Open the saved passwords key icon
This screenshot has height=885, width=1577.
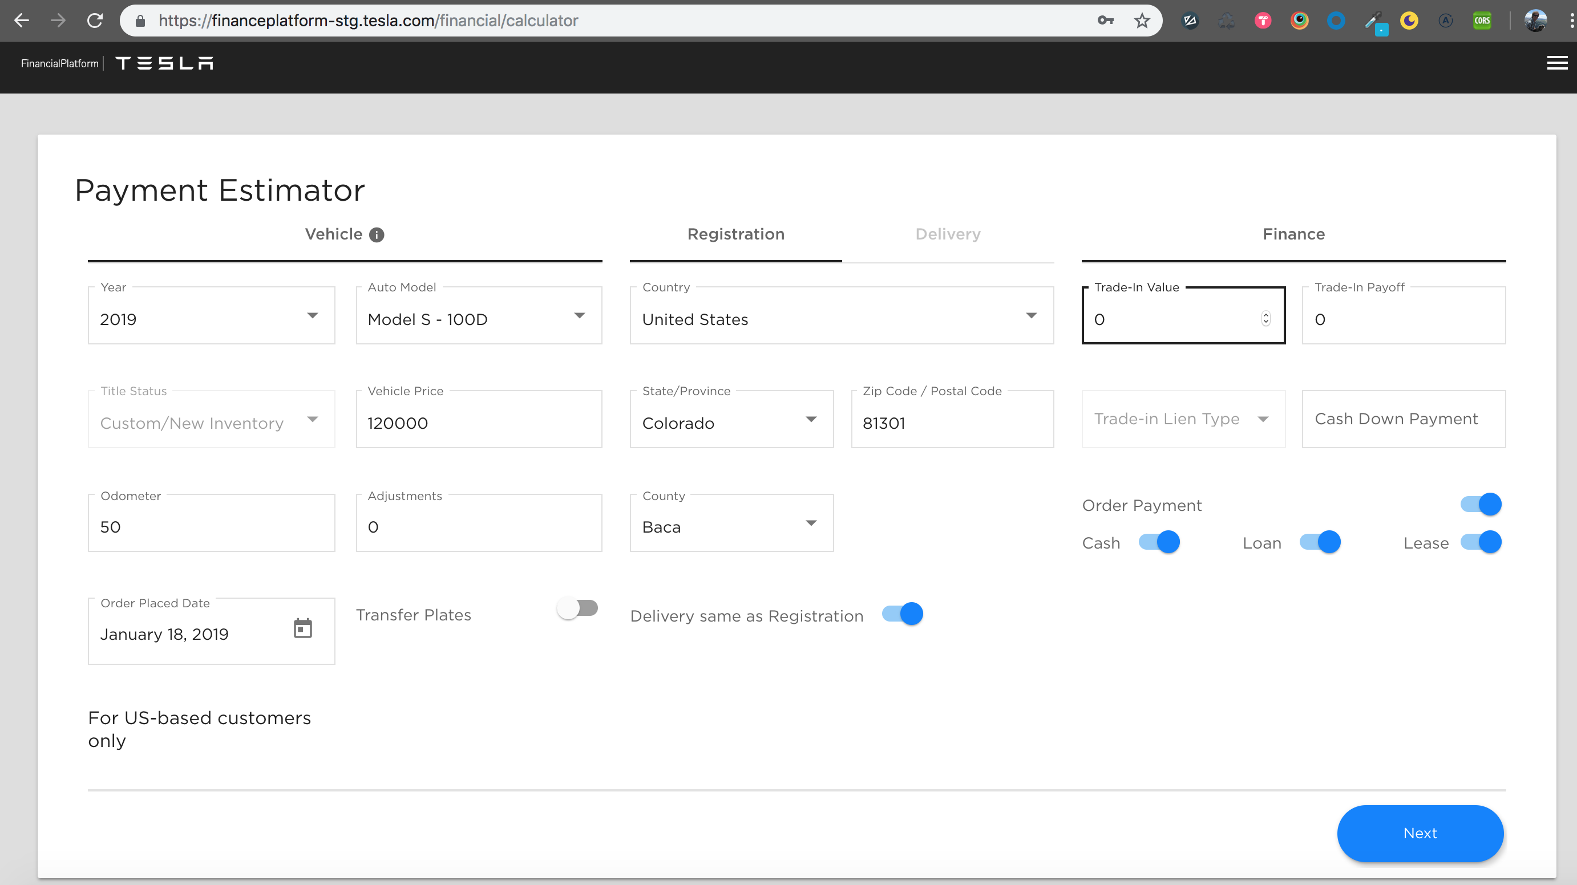pos(1105,20)
